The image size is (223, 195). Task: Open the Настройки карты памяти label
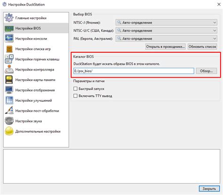pyautogui.click(x=35, y=80)
